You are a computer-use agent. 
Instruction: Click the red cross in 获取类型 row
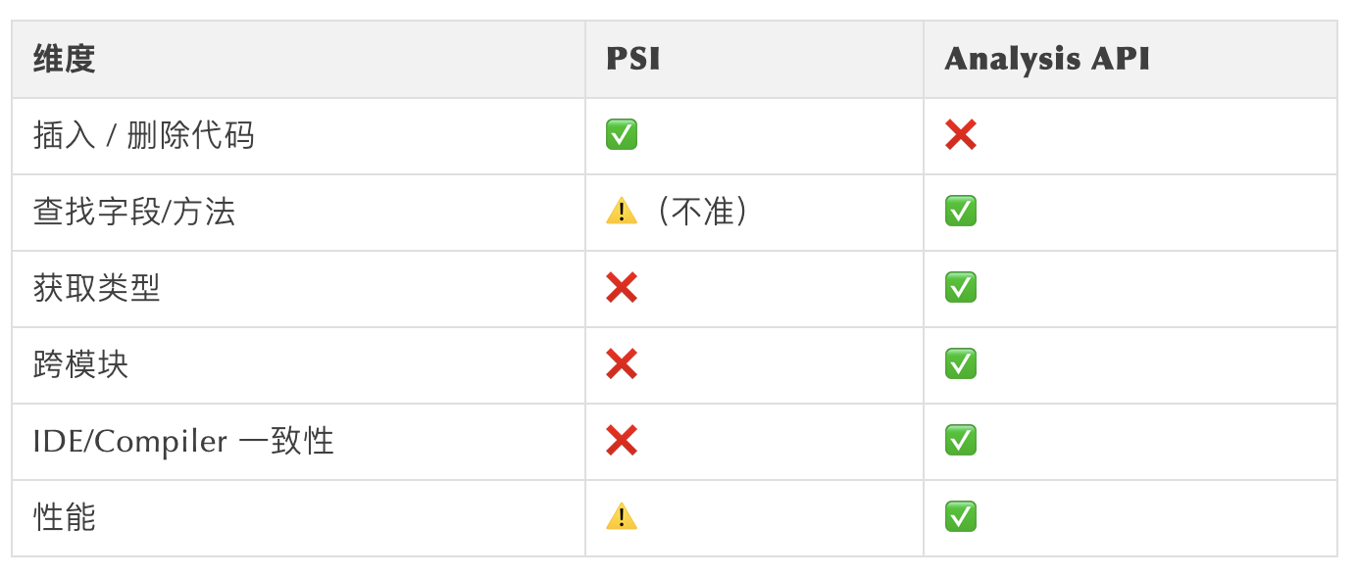click(622, 288)
